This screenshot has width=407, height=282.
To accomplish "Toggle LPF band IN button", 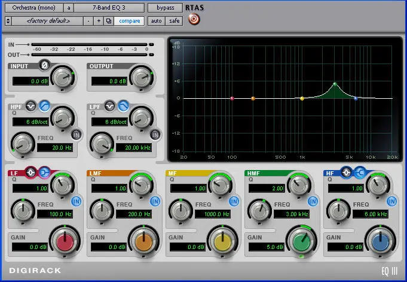I will (155, 135).
